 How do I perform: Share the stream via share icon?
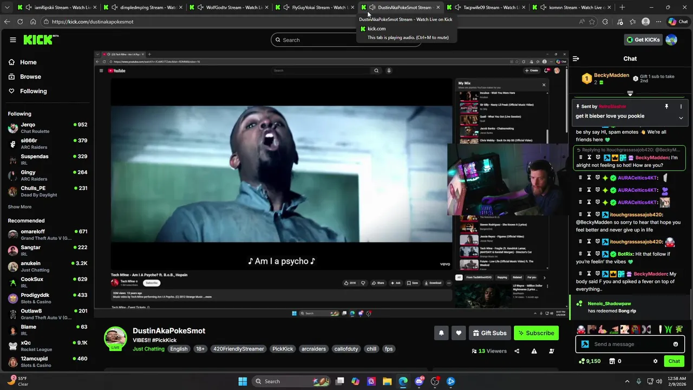point(517,351)
